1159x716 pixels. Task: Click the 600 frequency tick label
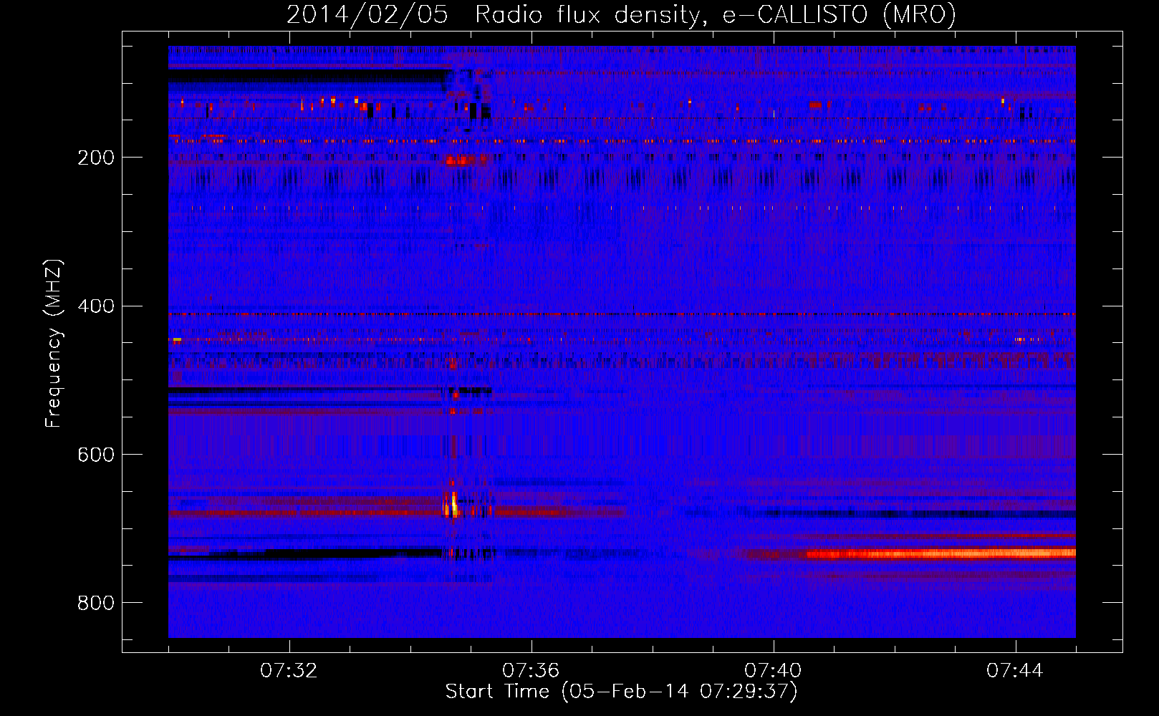pos(96,455)
